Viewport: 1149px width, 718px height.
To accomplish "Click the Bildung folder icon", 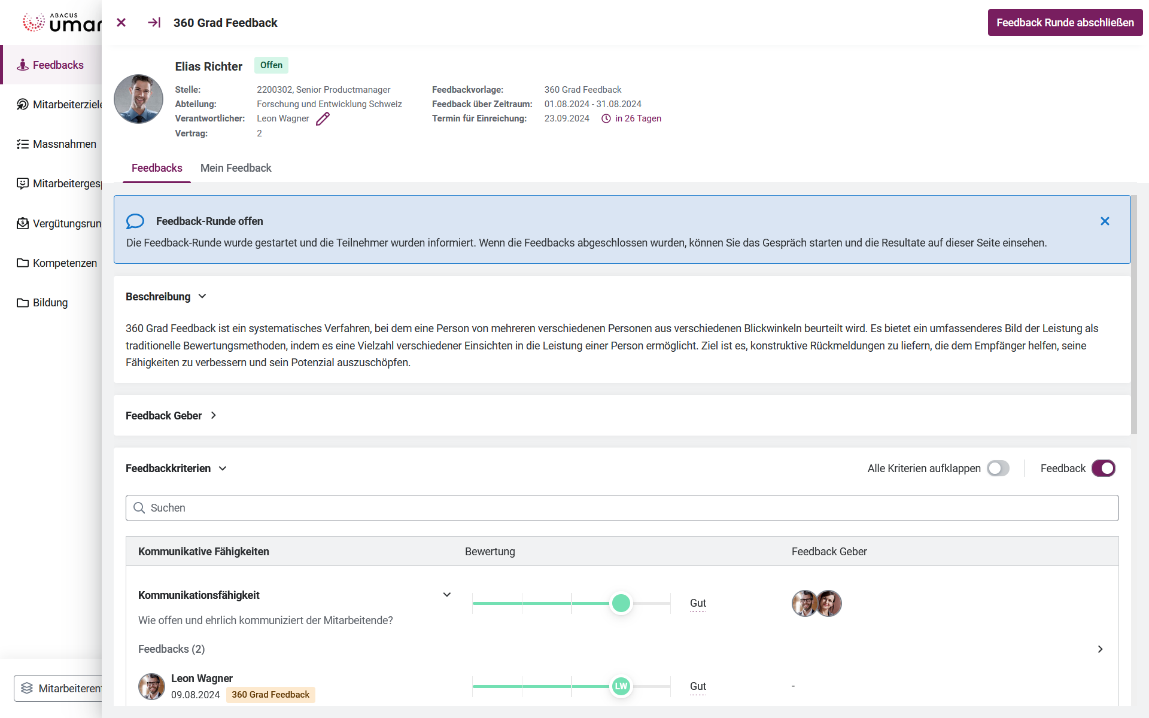I will (x=23, y=303).
